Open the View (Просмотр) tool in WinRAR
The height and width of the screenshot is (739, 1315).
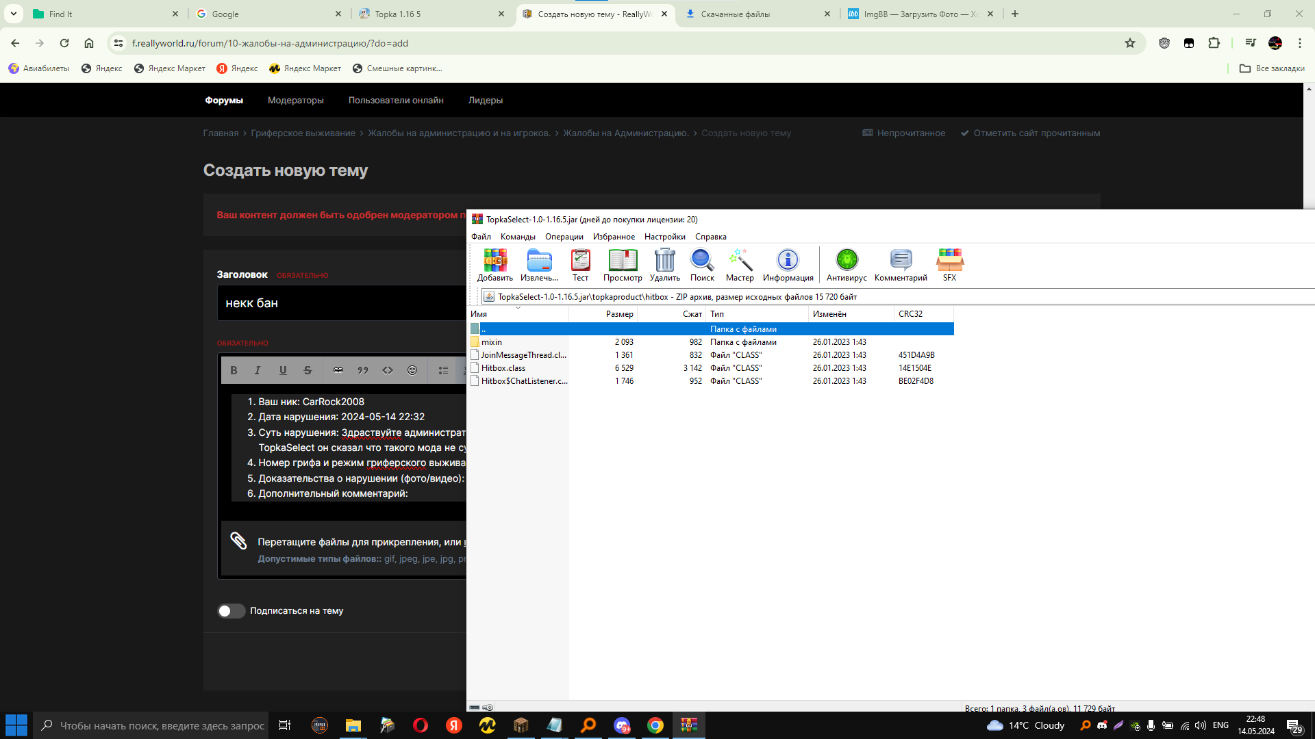(623, 265)
